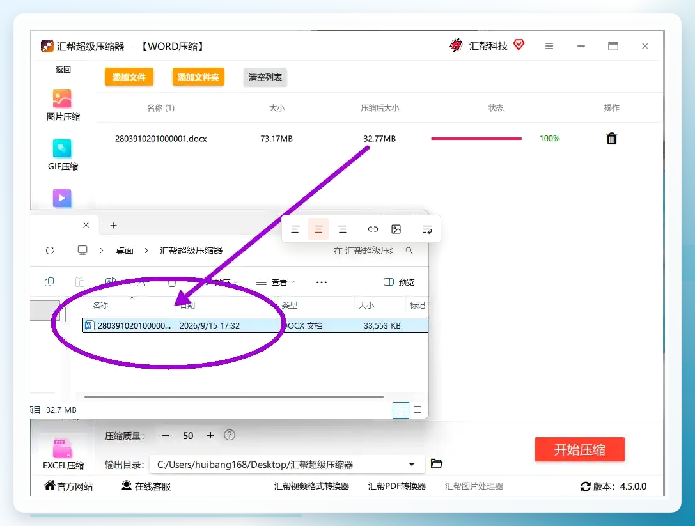
Task: Click the 2803910201000001.docx row in compressor list
Action: click(379, 139)
